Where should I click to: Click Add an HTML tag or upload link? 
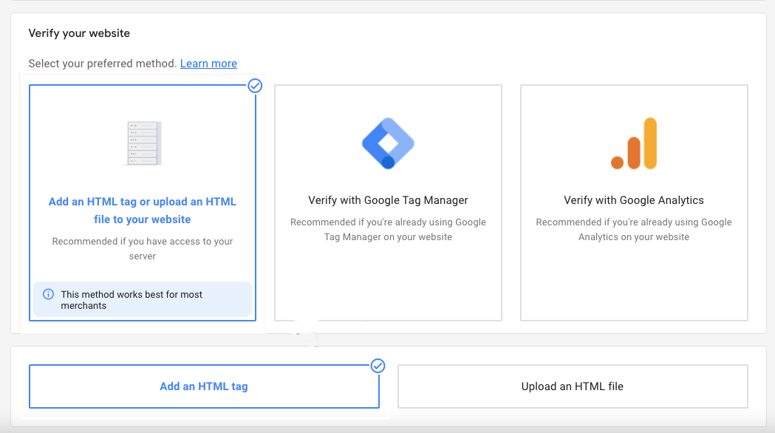click(x=143, y=209)
